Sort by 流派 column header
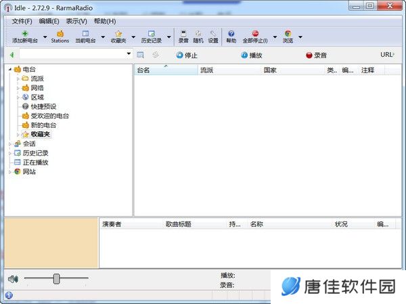 pos(229,70)
